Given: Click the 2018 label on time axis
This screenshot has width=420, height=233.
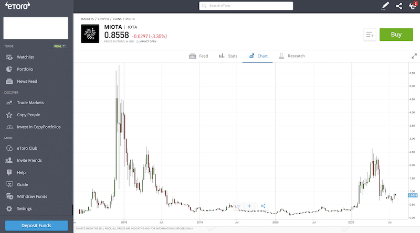Looking at the screenshot, I should (x=124, y=223).
